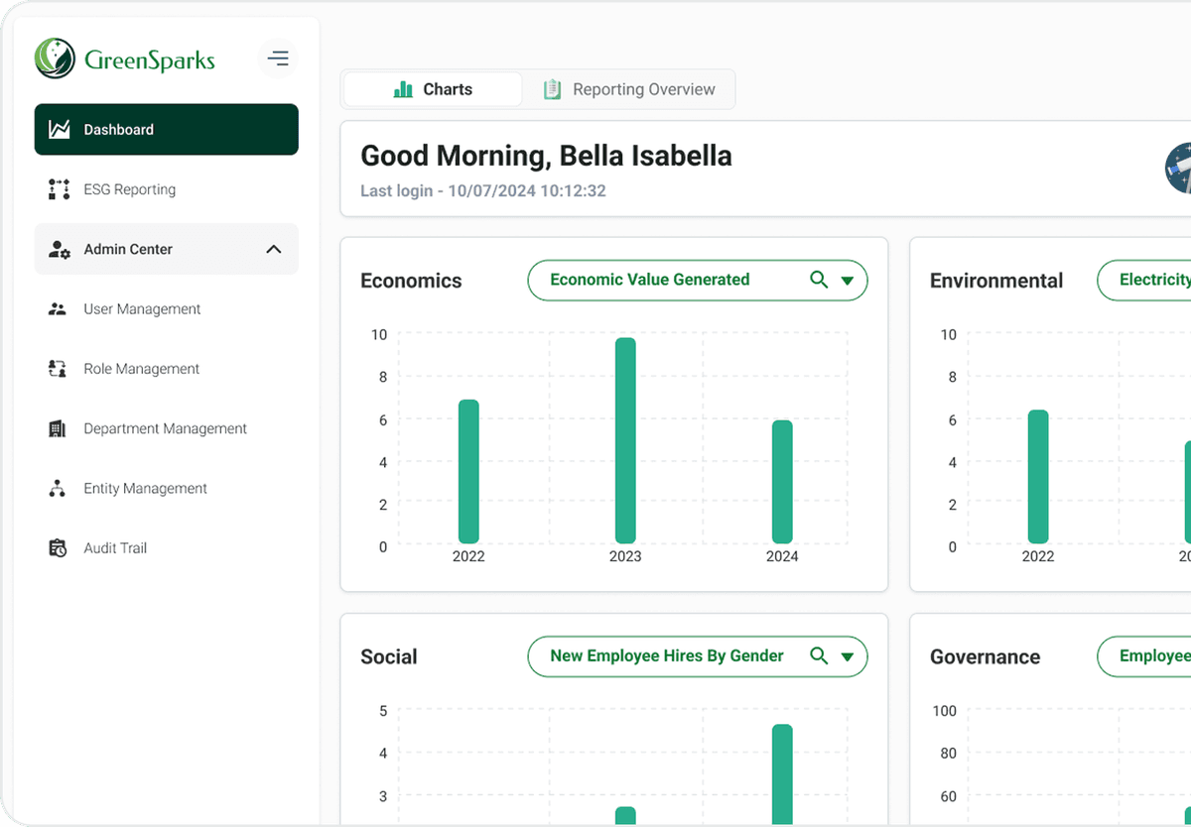Click the 2023 green bar in Economics chart
Viewport: 1191px width, 827px height.
click(x=624, y=441)
